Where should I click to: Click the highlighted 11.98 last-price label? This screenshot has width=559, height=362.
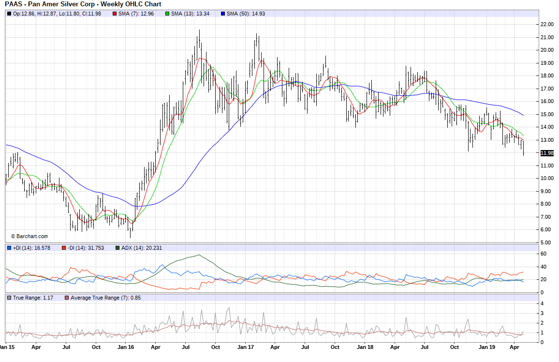tap(547, 153)
